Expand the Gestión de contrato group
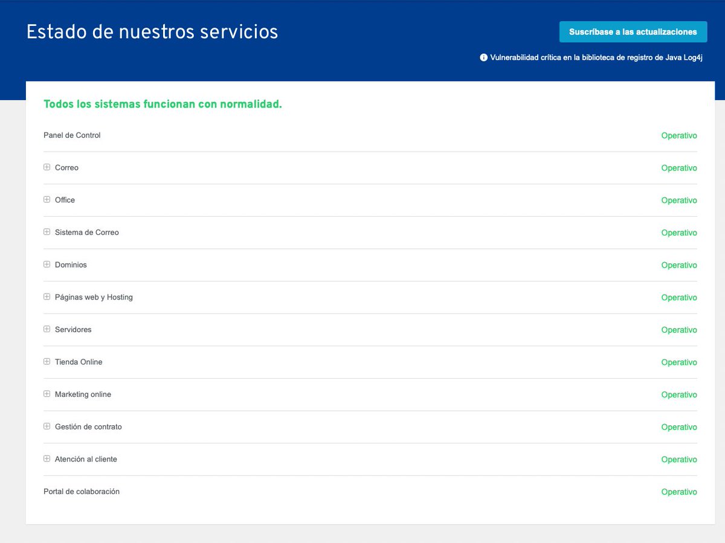The width and height of the screenshot is (725, 543). pos(47,426)
